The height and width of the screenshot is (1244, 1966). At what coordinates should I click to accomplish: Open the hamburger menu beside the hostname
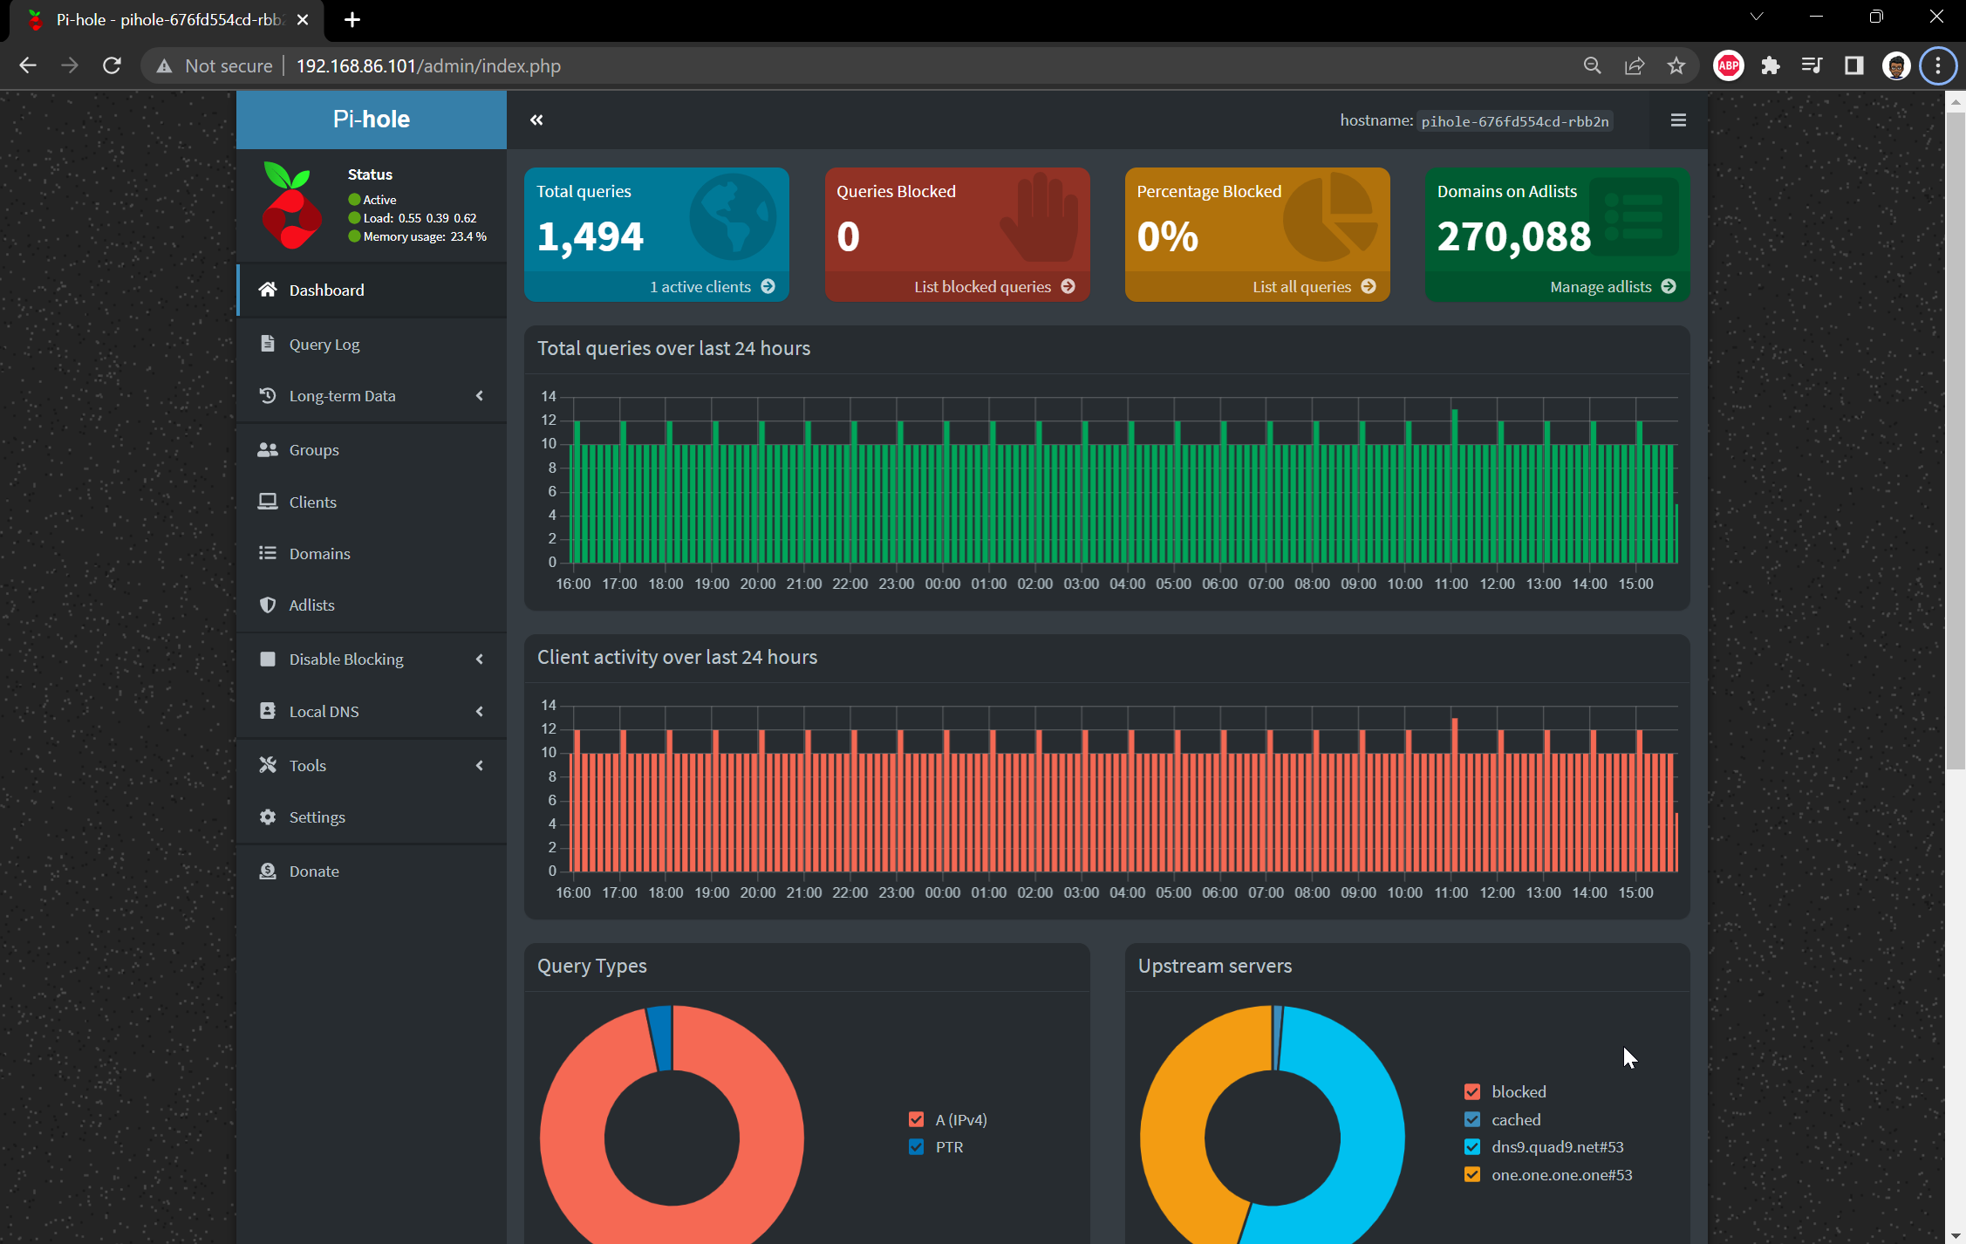(1678, 120)
